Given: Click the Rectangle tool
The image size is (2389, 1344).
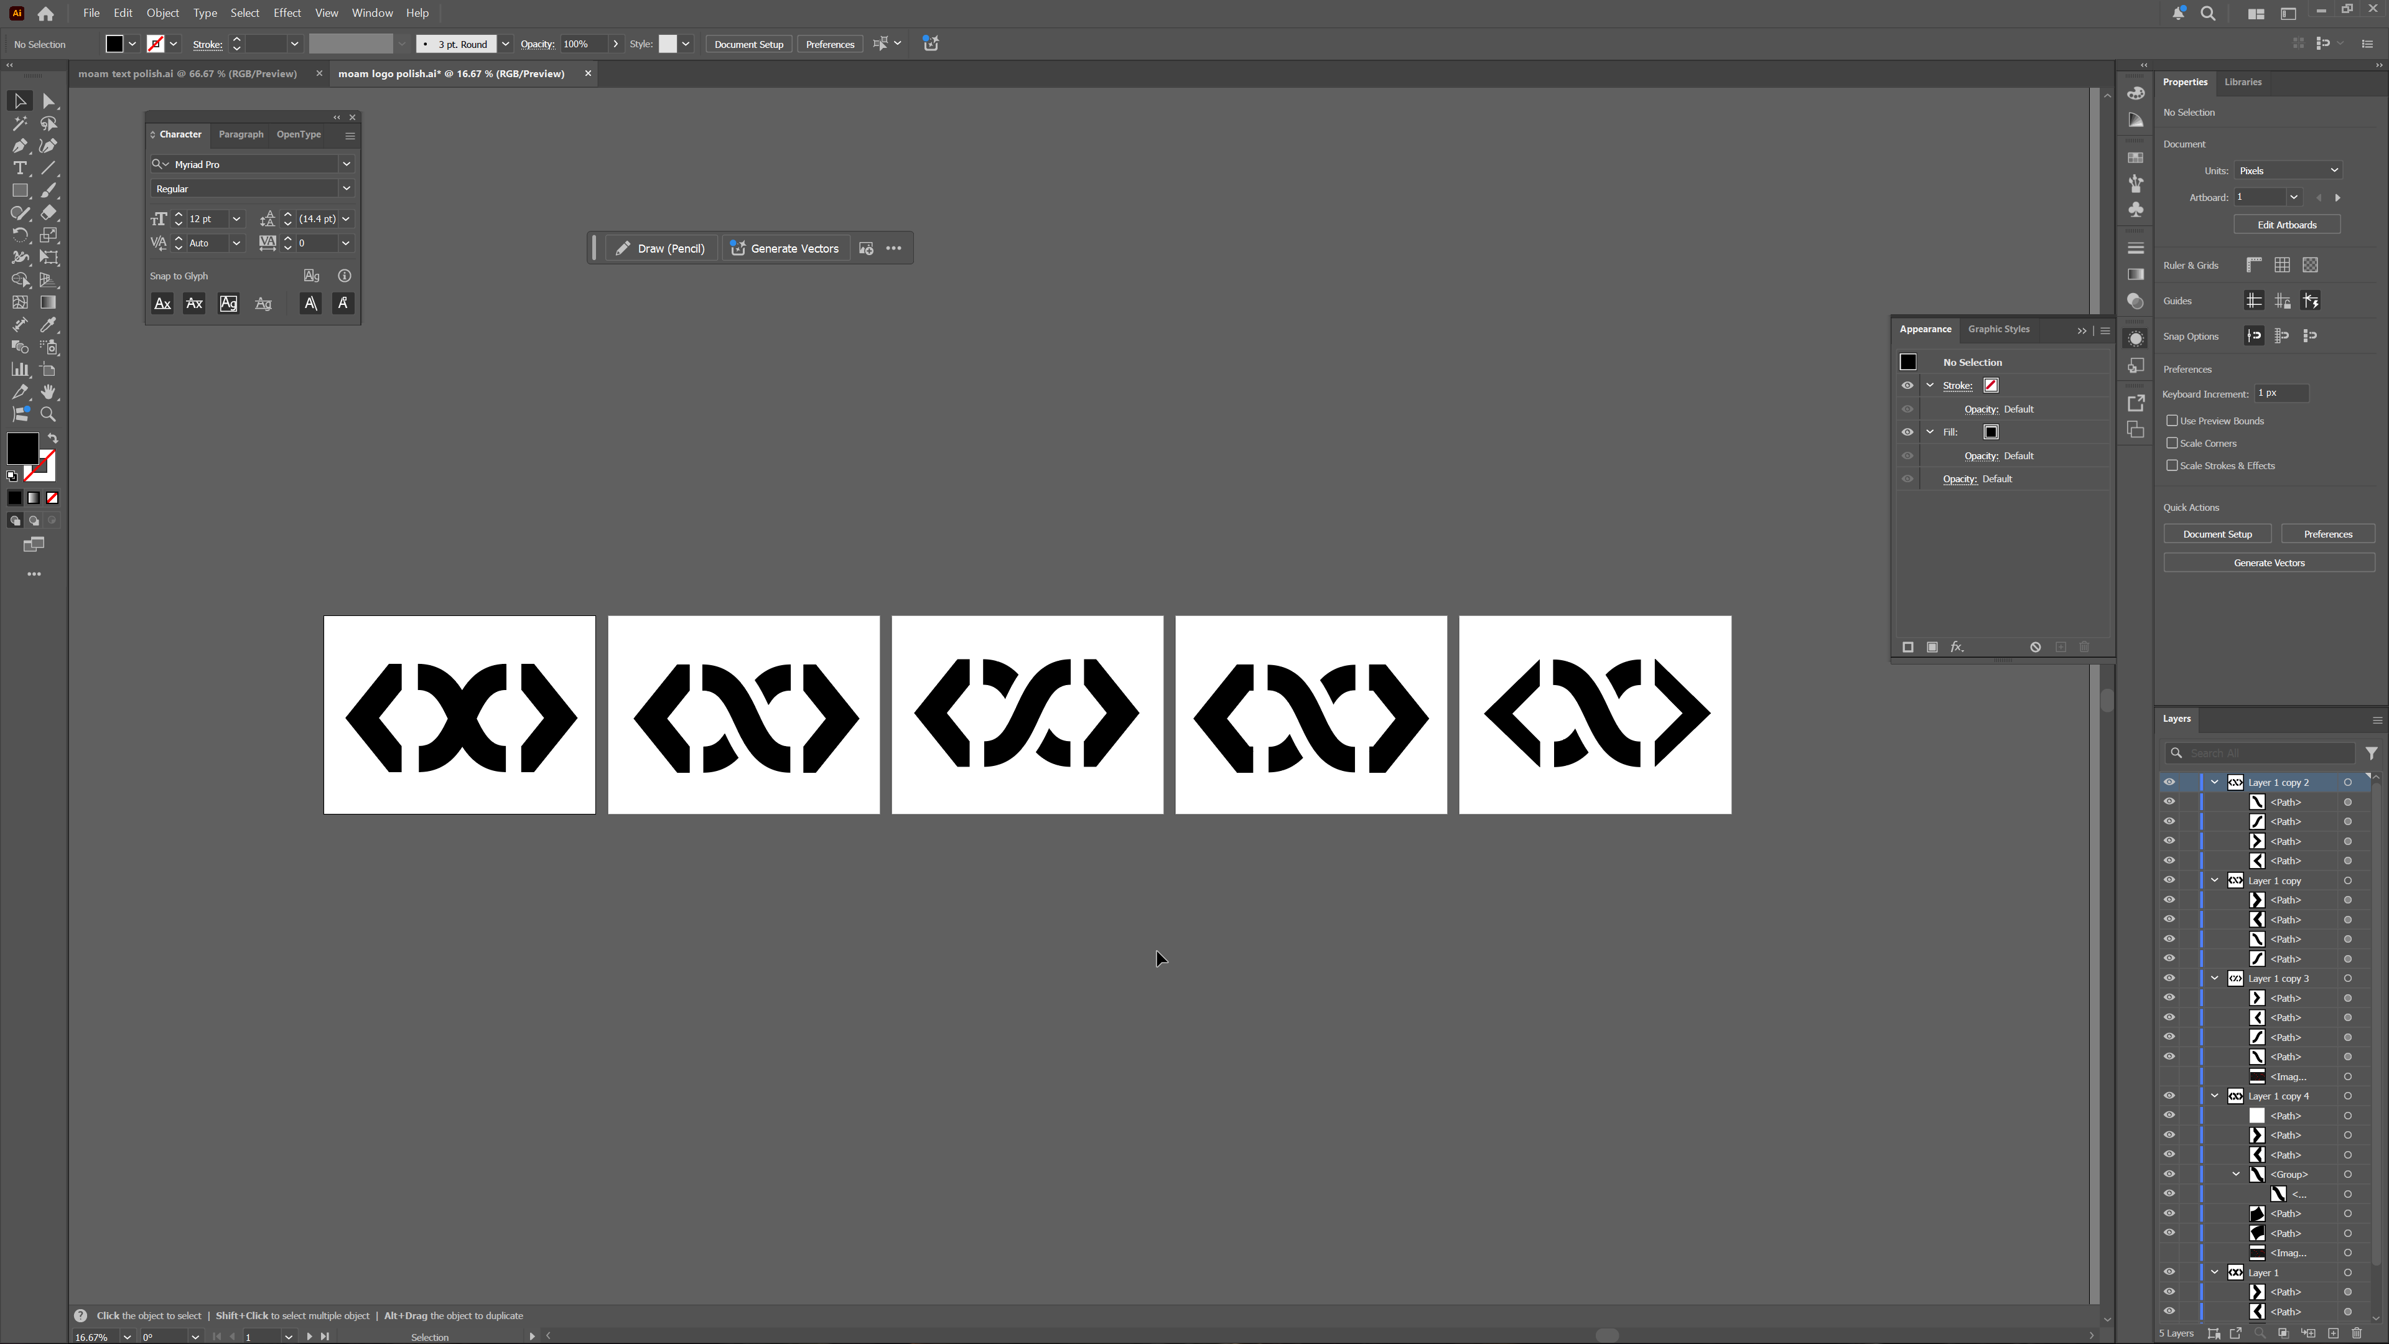Looking at the screenshot, I should [x=19, y=190].
